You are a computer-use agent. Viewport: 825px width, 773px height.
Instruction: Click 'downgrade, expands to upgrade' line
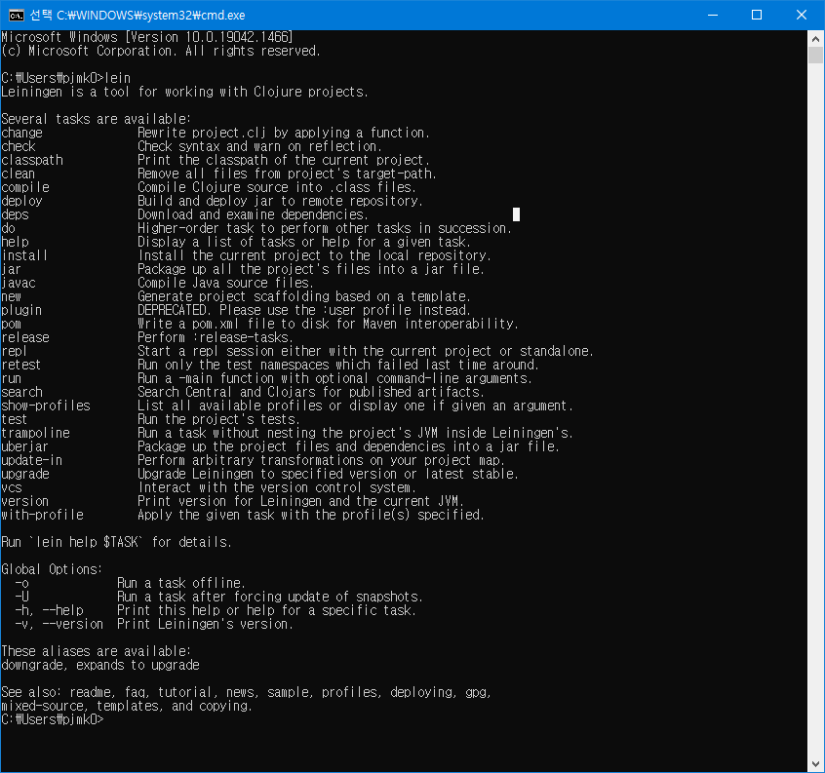[x=100, y=665]
